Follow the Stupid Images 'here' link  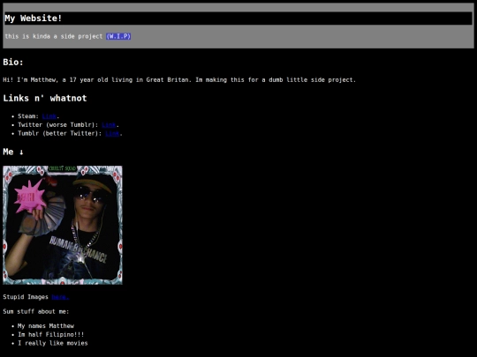tap(60, 297)
